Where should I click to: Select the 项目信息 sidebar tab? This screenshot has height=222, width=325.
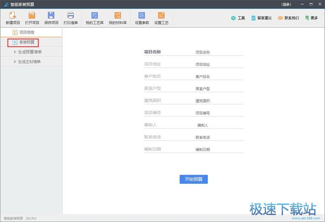click(26, 32)
